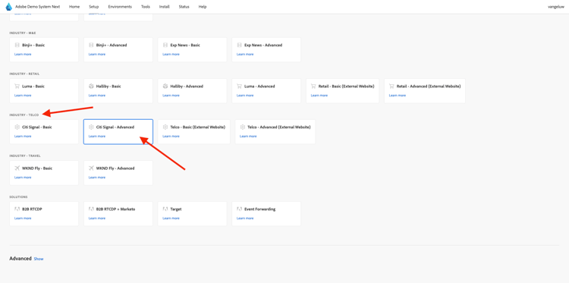
Task: Select the Halliby - Basic title
Action: pyautogui.click(x=108, y=86)
